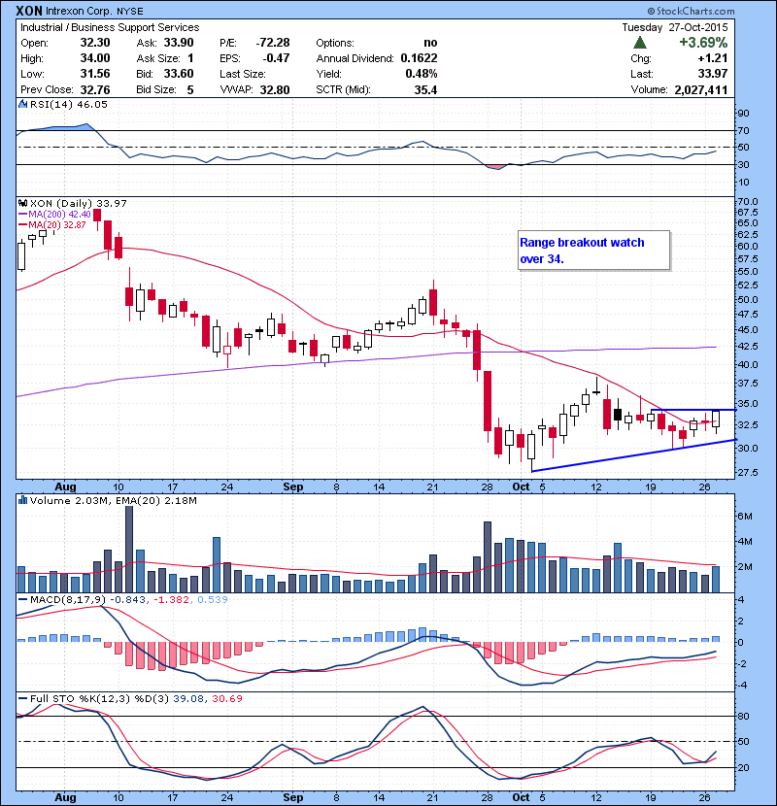Screen dimensions: 777x806
Task: Select the MA(20) 32.87 legend entry
Action: pyautogui.click(x=52, y=224)
